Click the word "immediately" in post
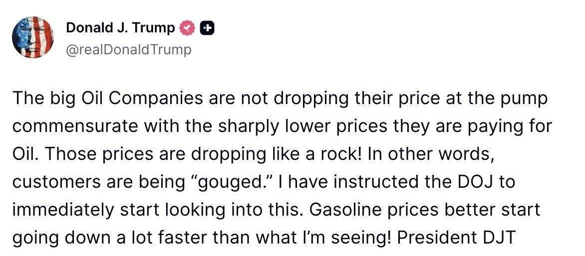The image size is (585, 256). coord(63,210)
